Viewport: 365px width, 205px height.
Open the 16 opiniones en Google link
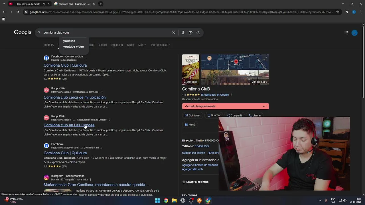(214, 95)
